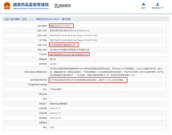Select product name with PMMA Bellafill

point(69,54)
